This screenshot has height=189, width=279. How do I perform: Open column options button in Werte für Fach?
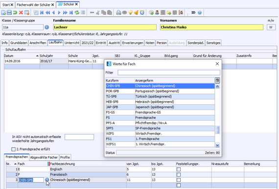(x=217, y=81)
